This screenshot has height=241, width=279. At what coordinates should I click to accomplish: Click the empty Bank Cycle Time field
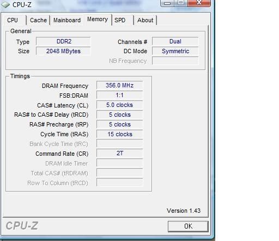119,144
